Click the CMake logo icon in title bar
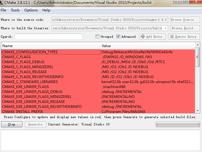 coord(1,2)
